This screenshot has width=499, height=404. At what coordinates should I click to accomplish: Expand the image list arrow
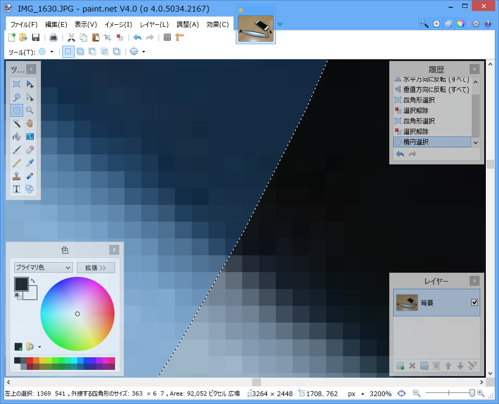tap(280, 24)
